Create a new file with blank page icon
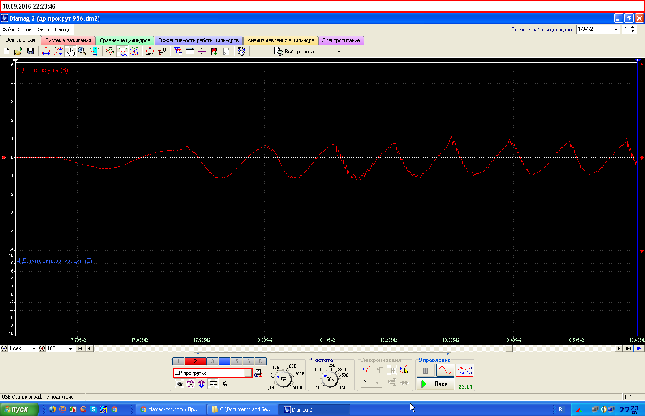Viewport: 645px width, 416px height. 6,51
